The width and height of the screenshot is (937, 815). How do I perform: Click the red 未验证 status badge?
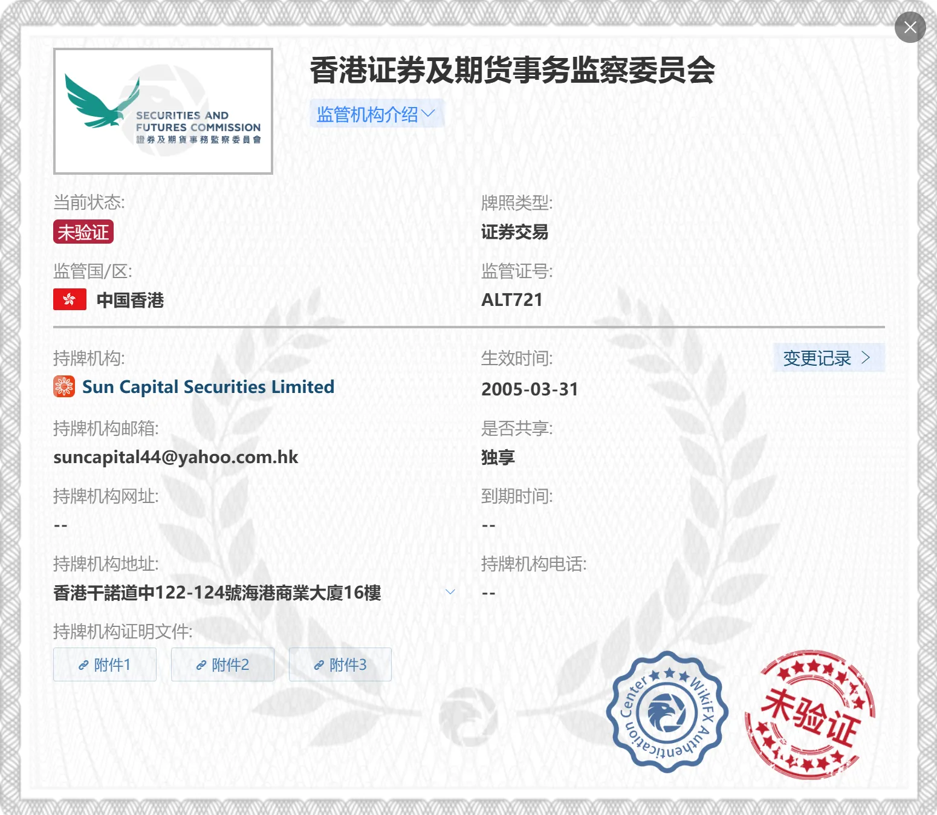coord(83,232)
